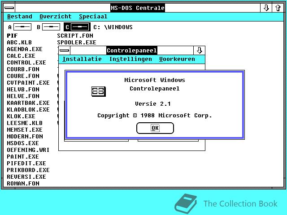Select PRIKBORD.EXE in the file list

(x=28, y=170)
